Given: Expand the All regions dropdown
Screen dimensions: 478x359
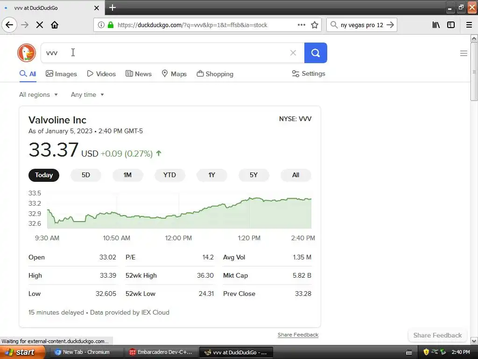Looking at the screenshot, I should coord(38,94).
